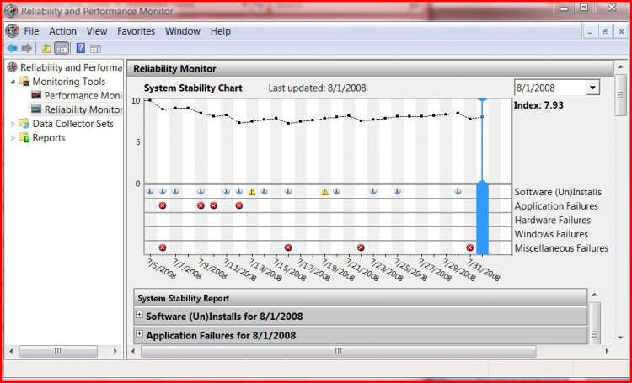Click the left pane scroll right arrow
Image resolution: width=632 pixels, height=383 pixels.
click(115, 351)
